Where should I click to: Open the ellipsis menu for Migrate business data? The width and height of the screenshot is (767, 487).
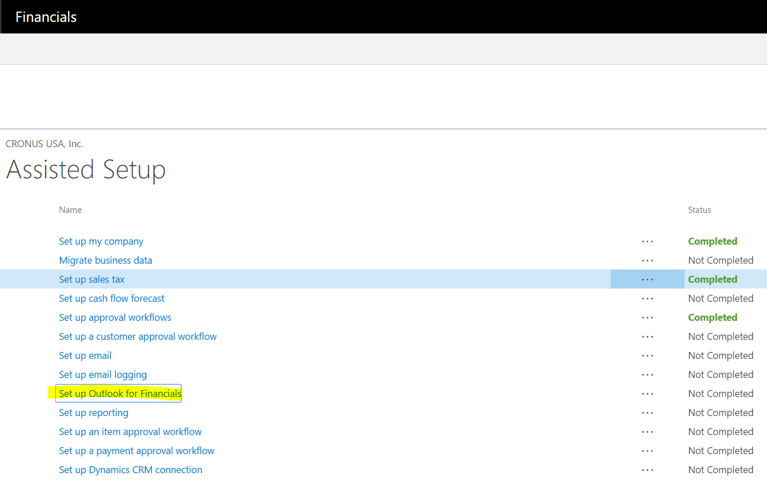tap(647, 260)
